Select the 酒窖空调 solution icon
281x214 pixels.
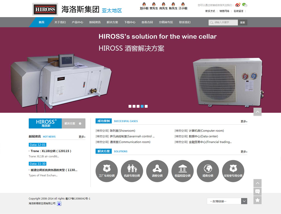(157, 171)
